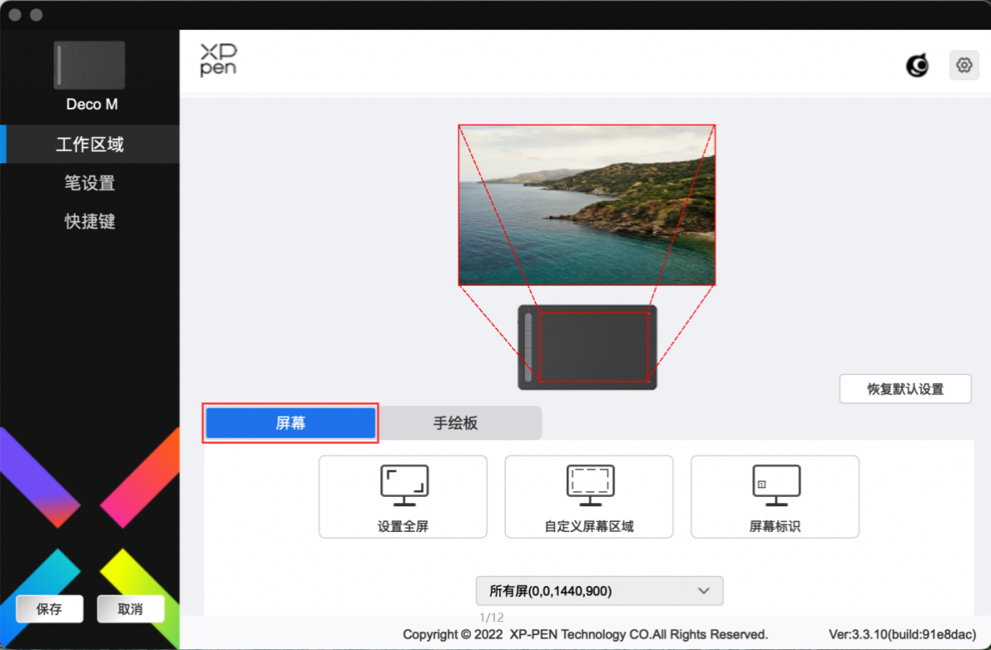This screenshot has width=991, height=650.
Task: Open the 工作区域 sidebar section
Action: (89, 145)
